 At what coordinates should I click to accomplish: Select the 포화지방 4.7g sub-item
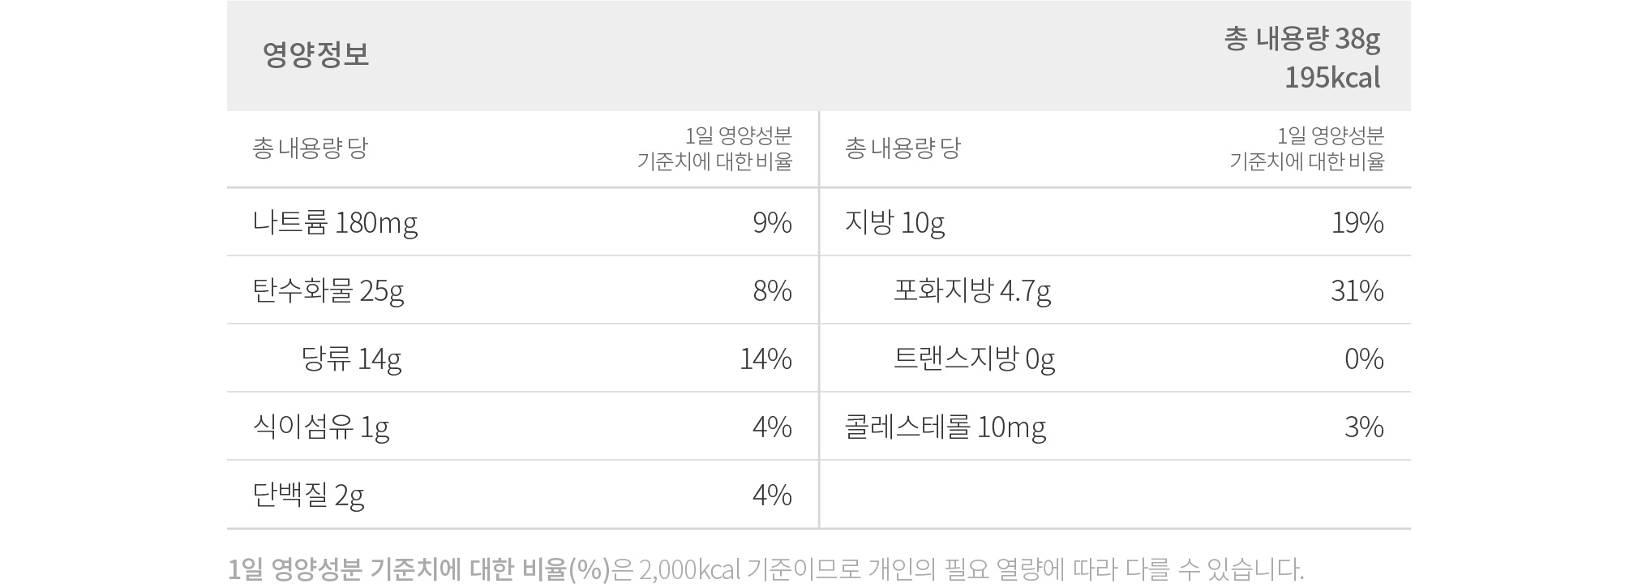(x=972, y=291)
